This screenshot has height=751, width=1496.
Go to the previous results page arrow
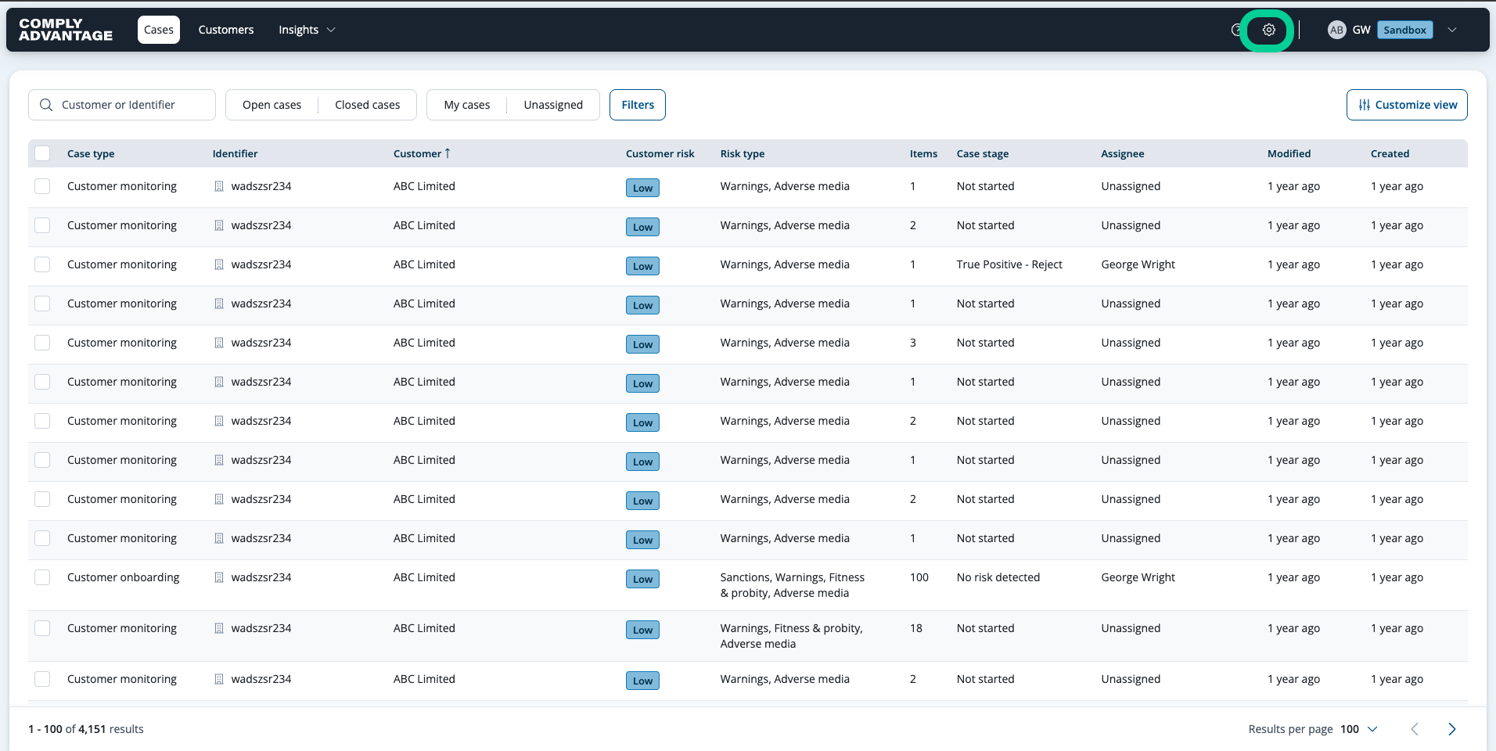(x=1415, y=729)
